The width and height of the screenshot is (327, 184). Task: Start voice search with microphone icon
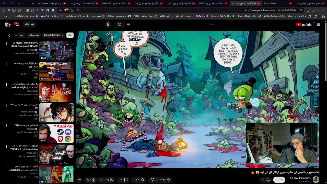coord(108,24)
